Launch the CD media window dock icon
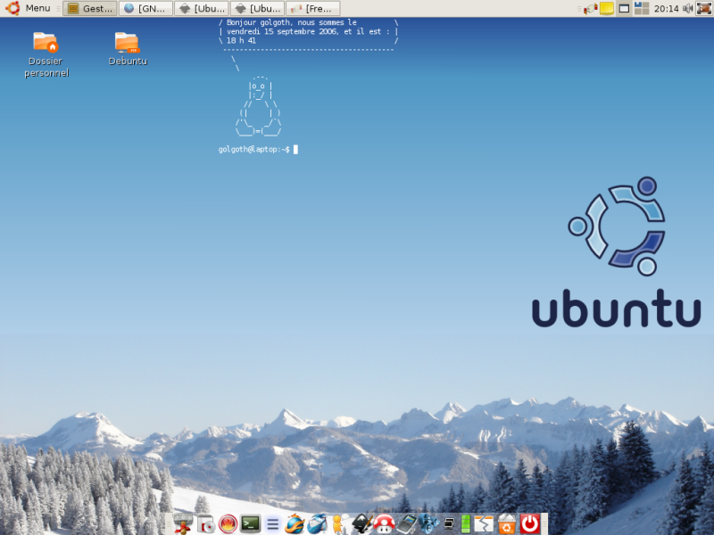Image resolution: width=714 pixels, height=535 pixels. click(206, 524)
